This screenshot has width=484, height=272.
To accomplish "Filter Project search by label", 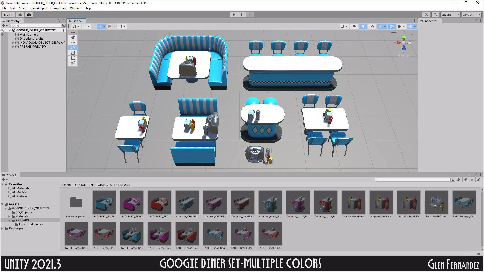I will (465, 180).
